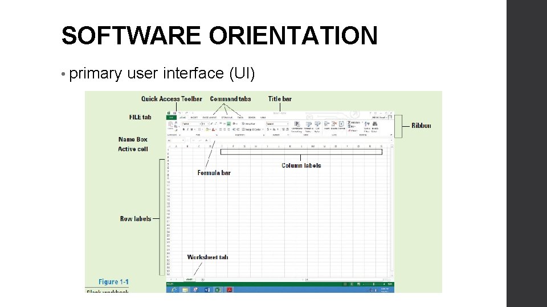Image resolution: width=547 pixels, height=307 pixels.
Task: Open Find & Select binoculars
Action: pos(375,127)
